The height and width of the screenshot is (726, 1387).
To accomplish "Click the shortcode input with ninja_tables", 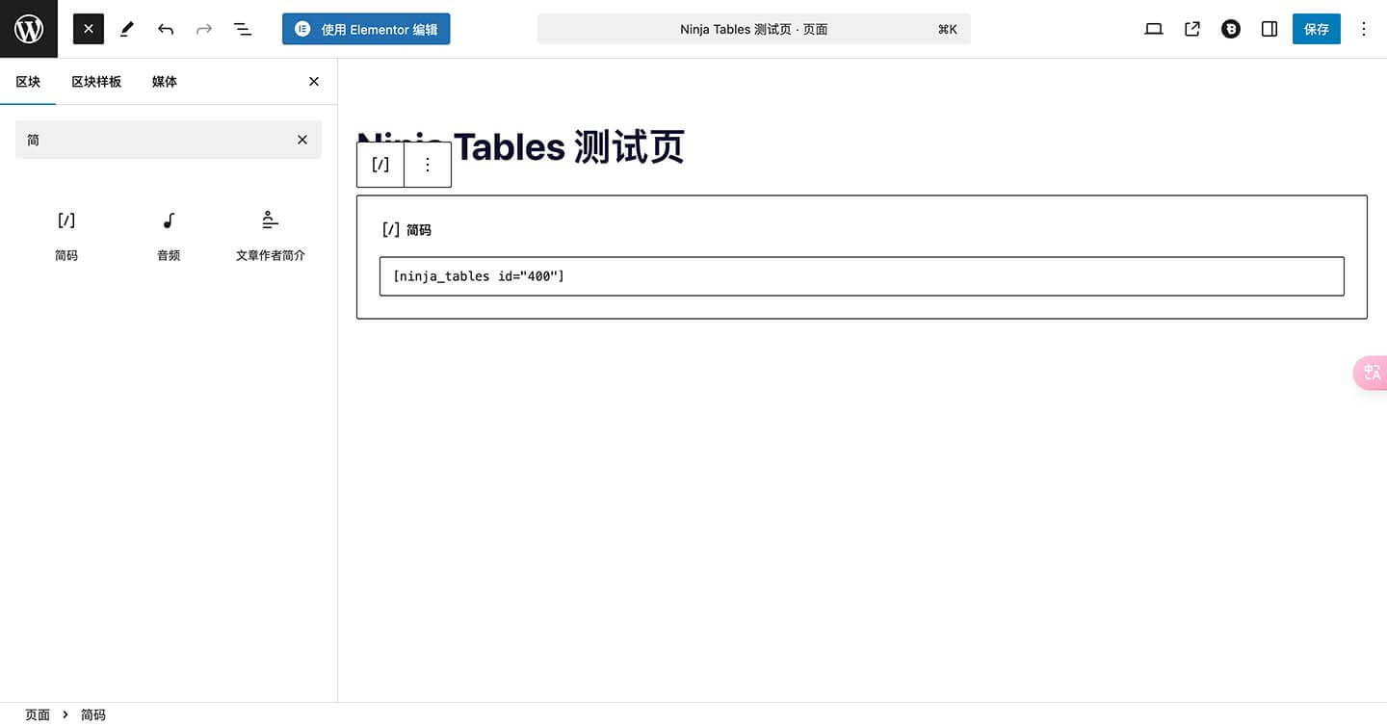I will click(862, 276).
